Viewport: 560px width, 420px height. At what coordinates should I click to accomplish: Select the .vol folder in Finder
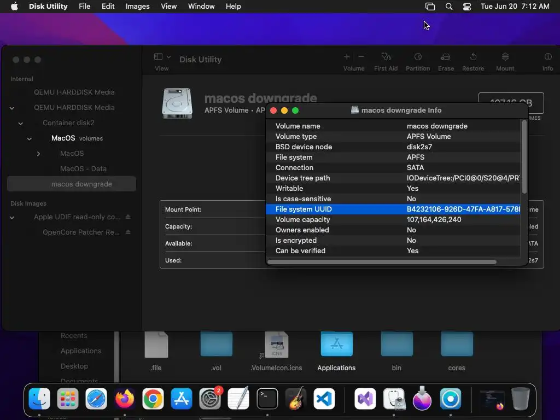(x=216, y=351)
